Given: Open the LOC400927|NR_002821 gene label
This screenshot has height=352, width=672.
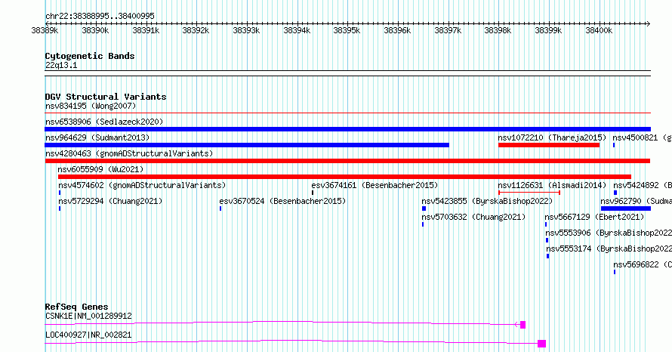Looking at the screenshot, I should [88, 335].
